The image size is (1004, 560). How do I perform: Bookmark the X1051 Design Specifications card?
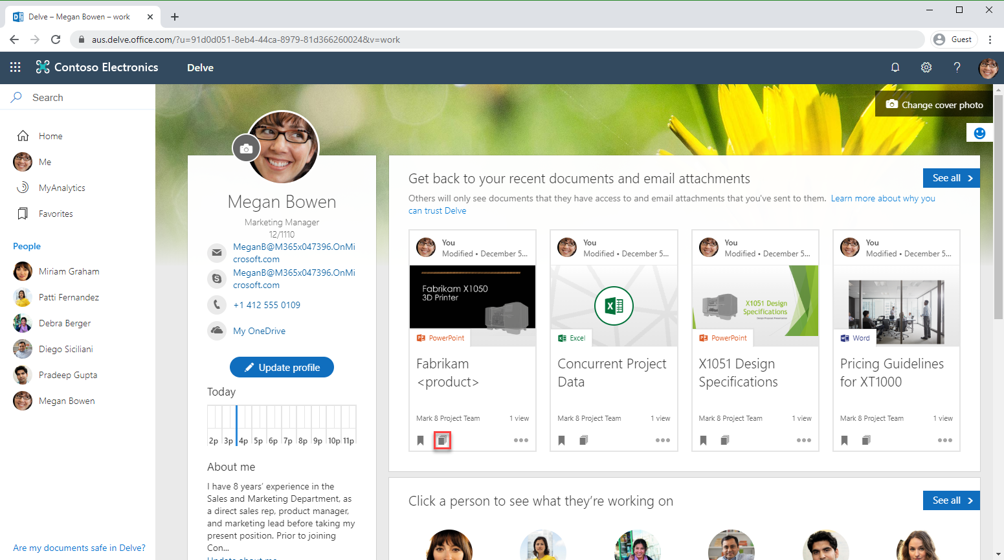point(704,440)
